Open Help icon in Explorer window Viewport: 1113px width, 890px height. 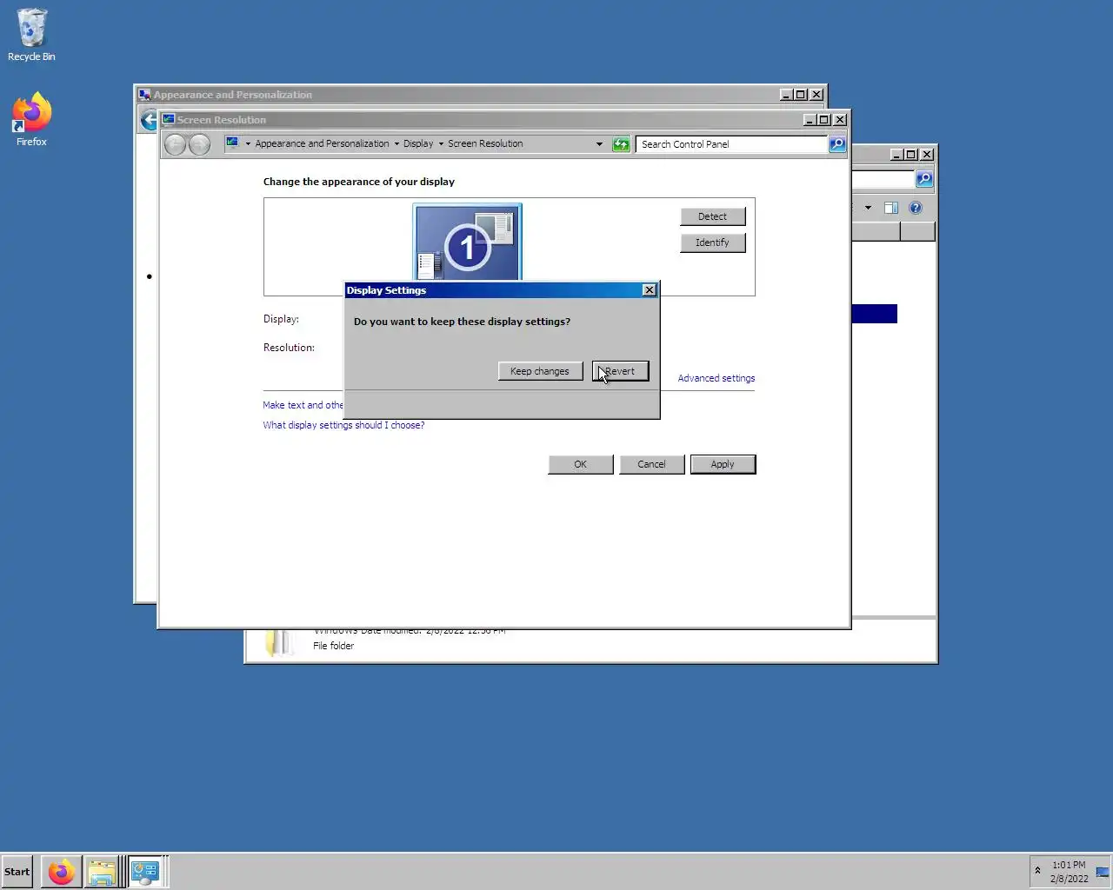tap(916, 208)
